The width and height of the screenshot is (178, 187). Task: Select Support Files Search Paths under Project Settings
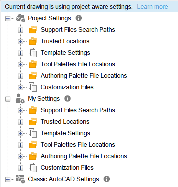tap(78, 30)
